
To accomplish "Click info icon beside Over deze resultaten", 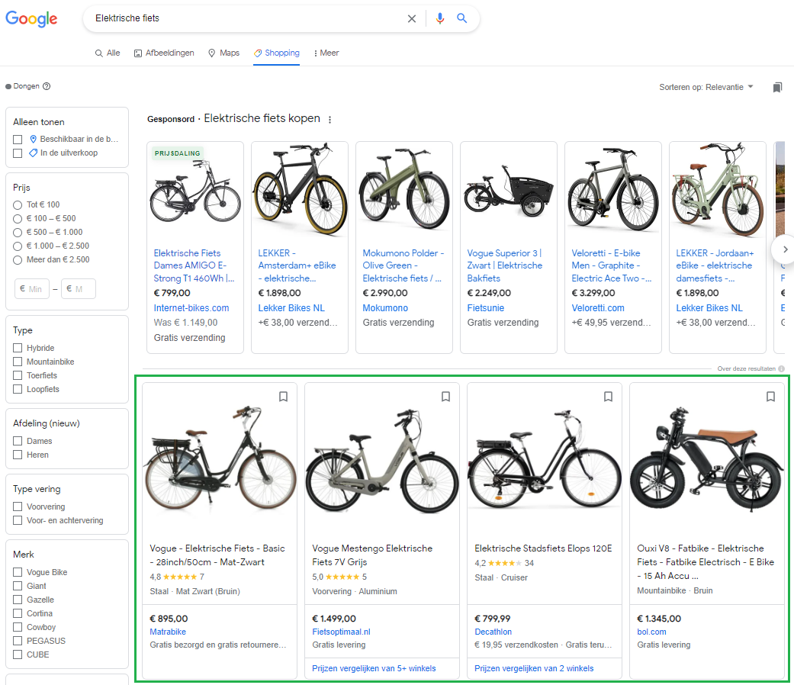I will pos(781,368).
